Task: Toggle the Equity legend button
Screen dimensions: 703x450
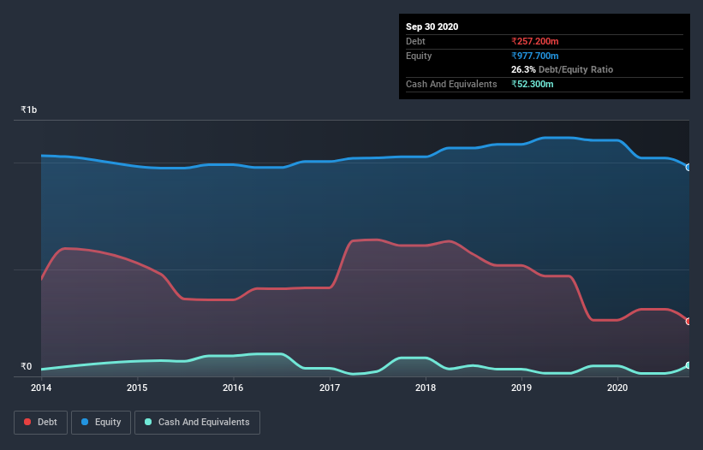Action: pos(101,423)
